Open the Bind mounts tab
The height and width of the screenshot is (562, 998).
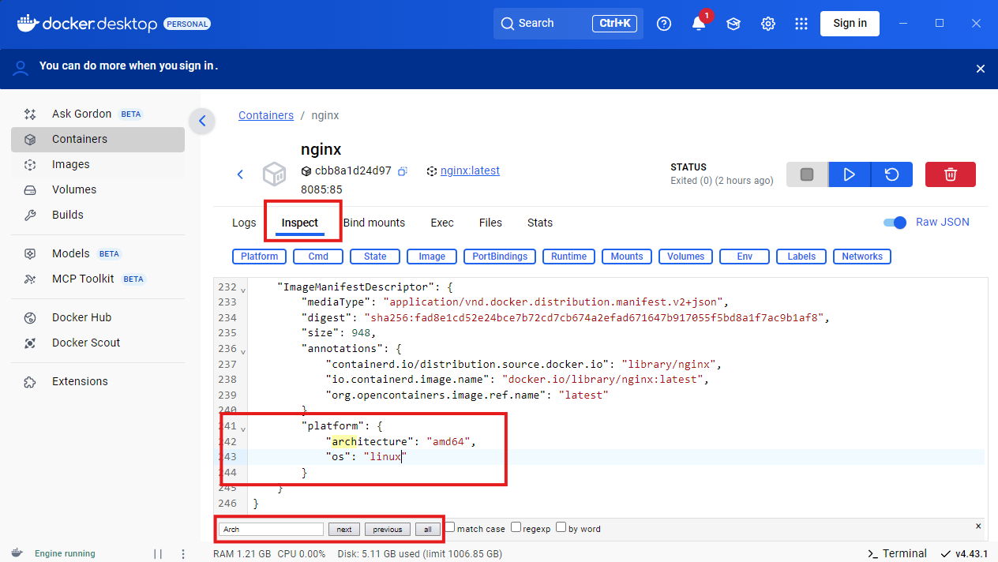374,223
